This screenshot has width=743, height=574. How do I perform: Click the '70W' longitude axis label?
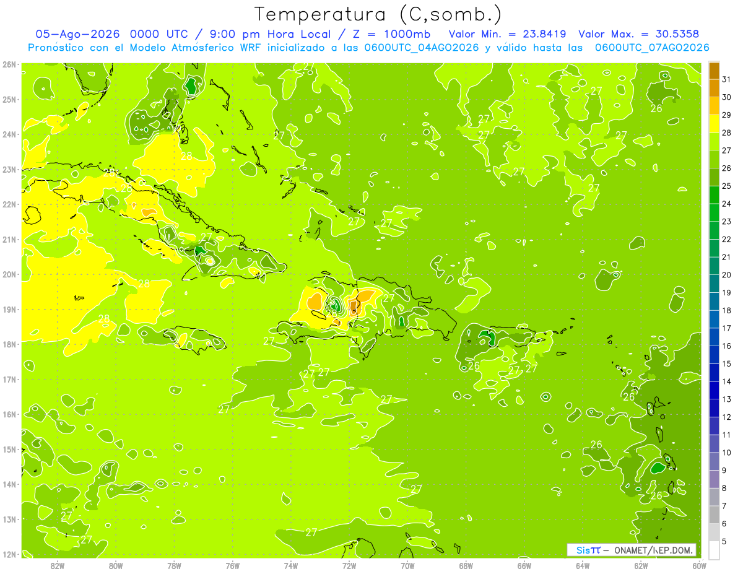click(407, 565)
